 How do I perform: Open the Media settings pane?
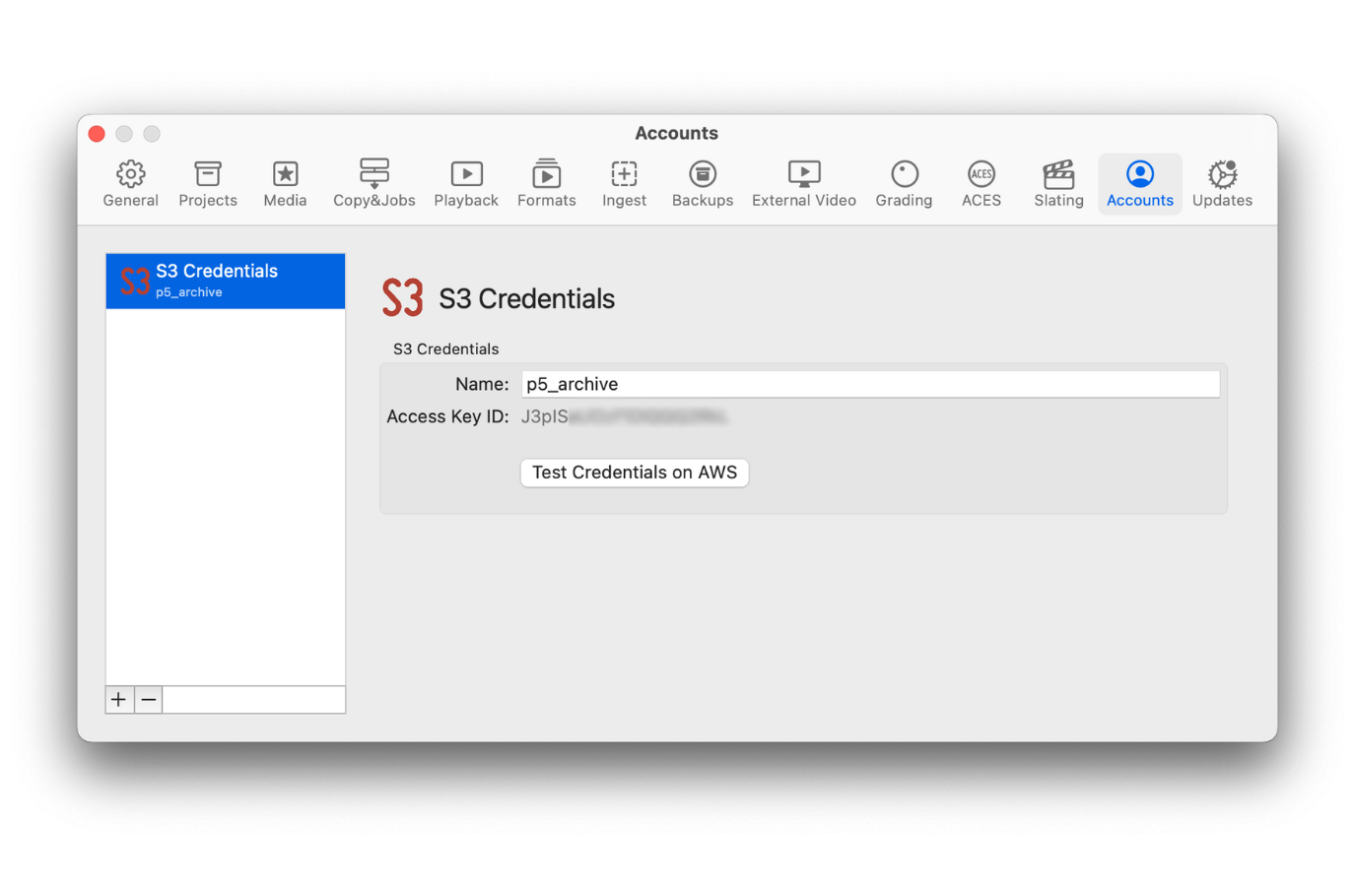(285, 184)
